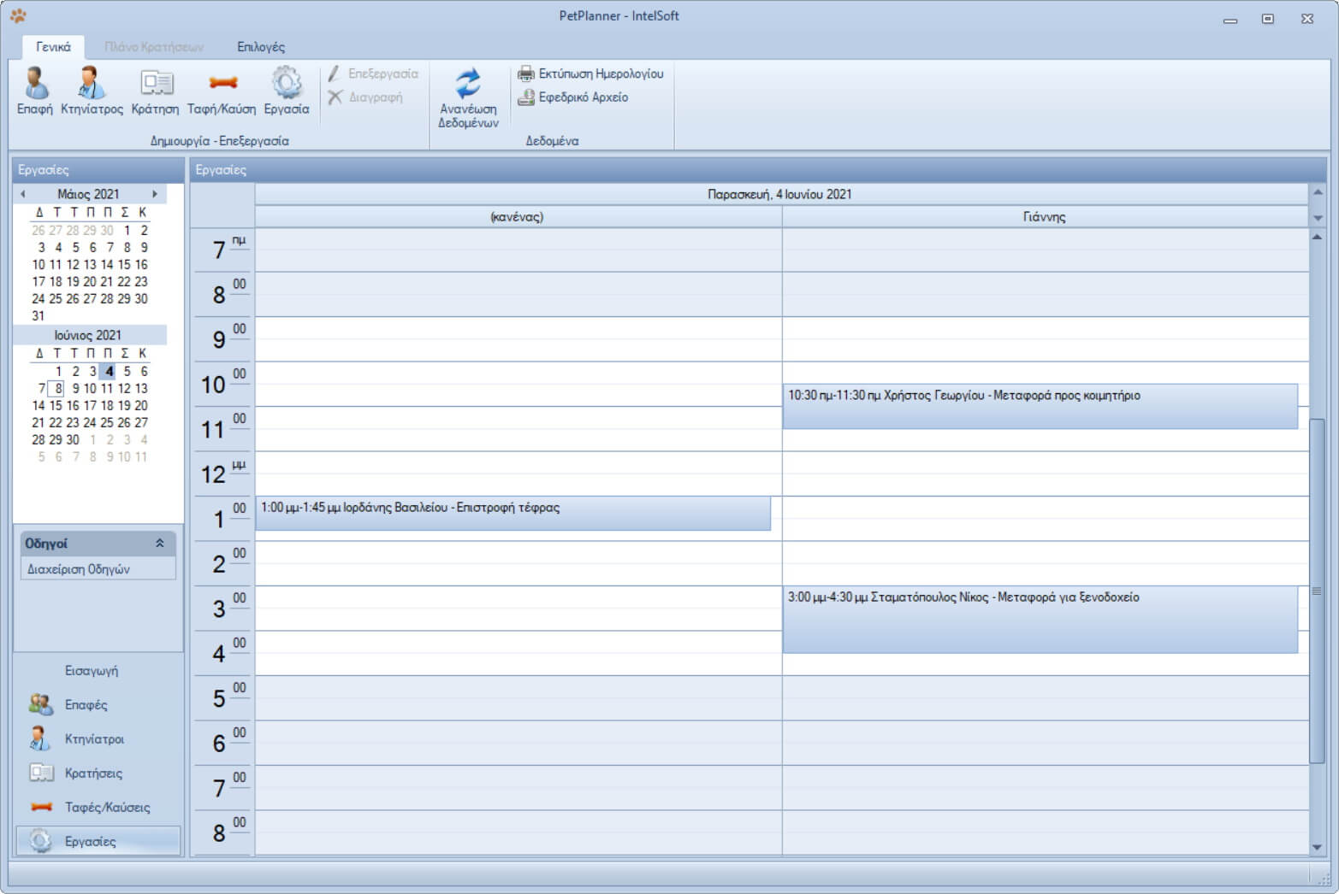Viewport: 1339px width, 894px height.
Task: Open the Κράτηση booking ribbon icon
Action: (156, 84)
